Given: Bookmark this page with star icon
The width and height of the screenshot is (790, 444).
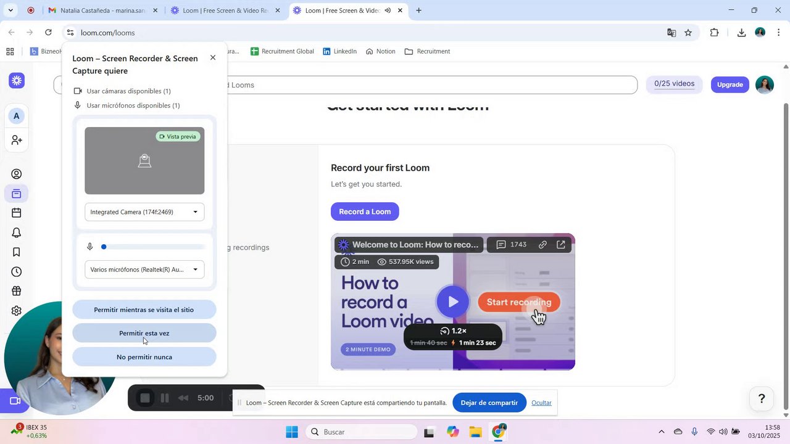Looking at the screenshot, I should point(688,33).
